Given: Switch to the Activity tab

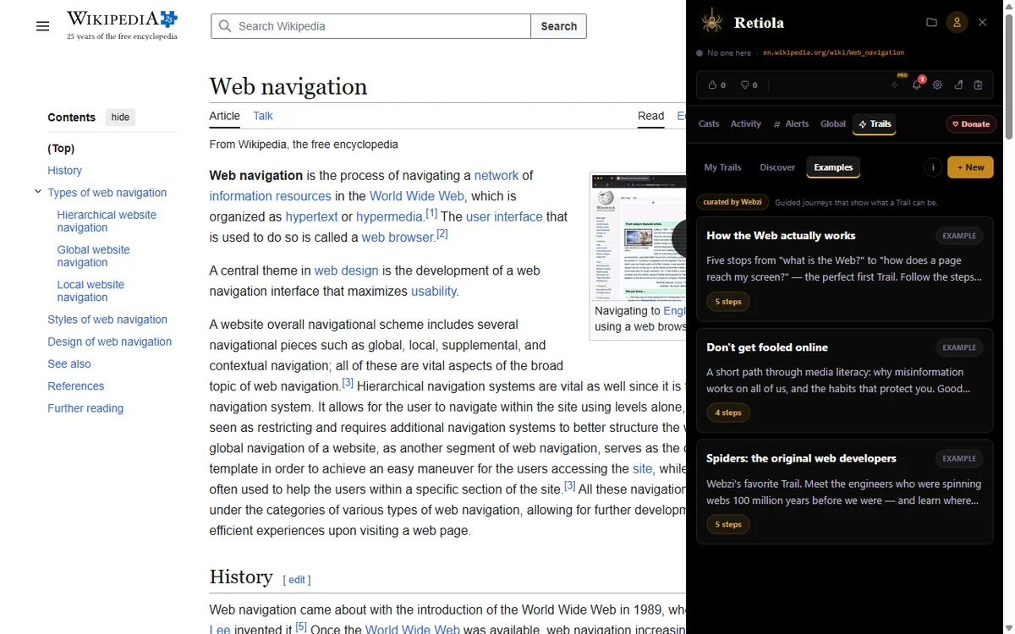Looking at the screenshot, I should pyautogui.click(x=745, y=123).
